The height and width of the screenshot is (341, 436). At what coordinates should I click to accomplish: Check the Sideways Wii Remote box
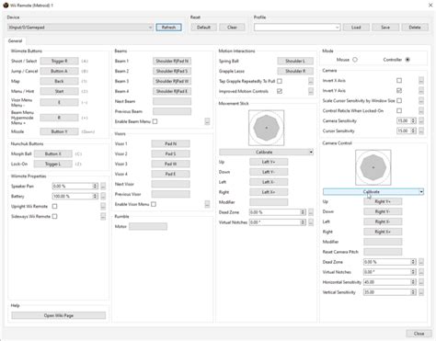(x=54, y=216)
